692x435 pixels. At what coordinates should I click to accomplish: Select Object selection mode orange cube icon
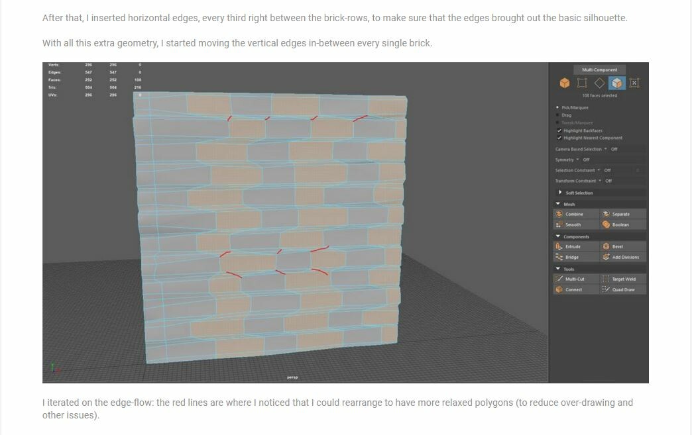click(565, 83)
